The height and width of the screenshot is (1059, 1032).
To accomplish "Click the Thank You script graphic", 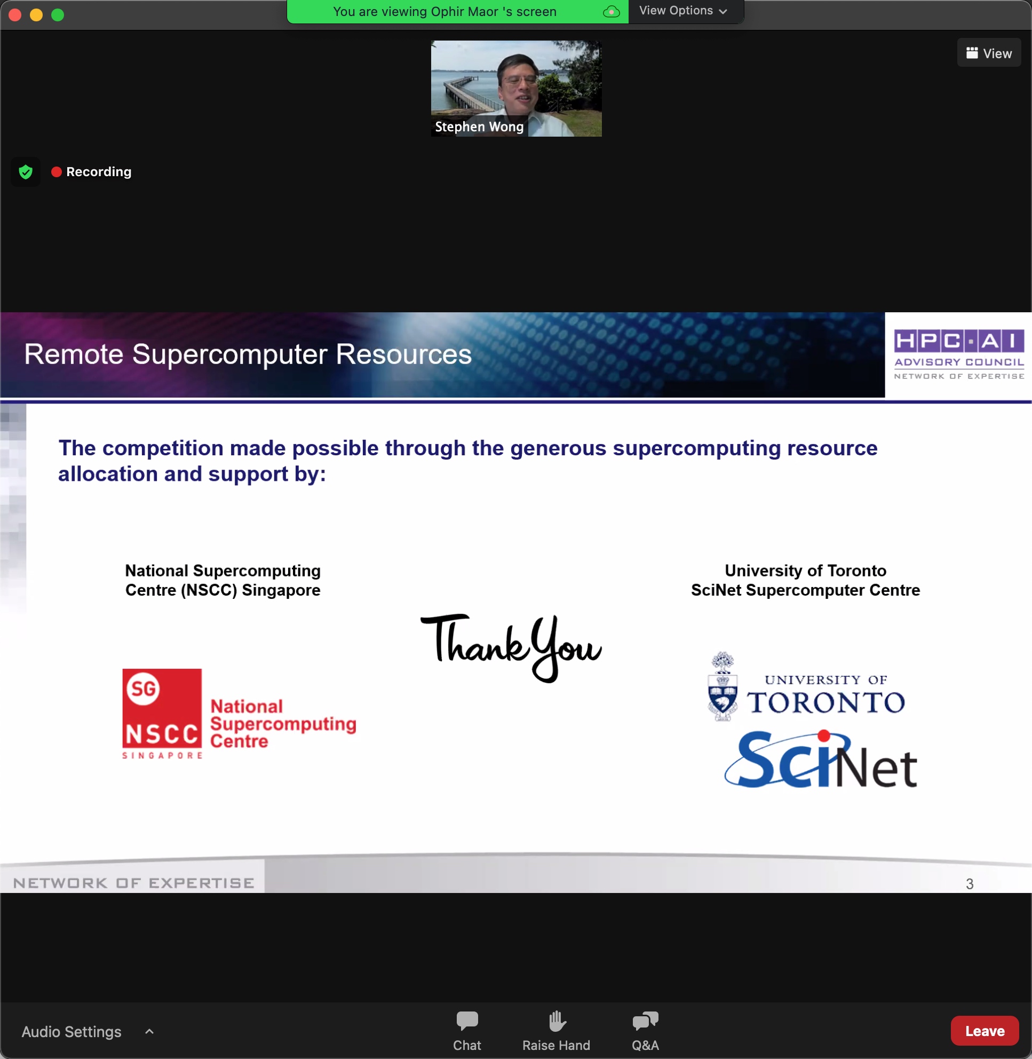I will tap(511, 648).
